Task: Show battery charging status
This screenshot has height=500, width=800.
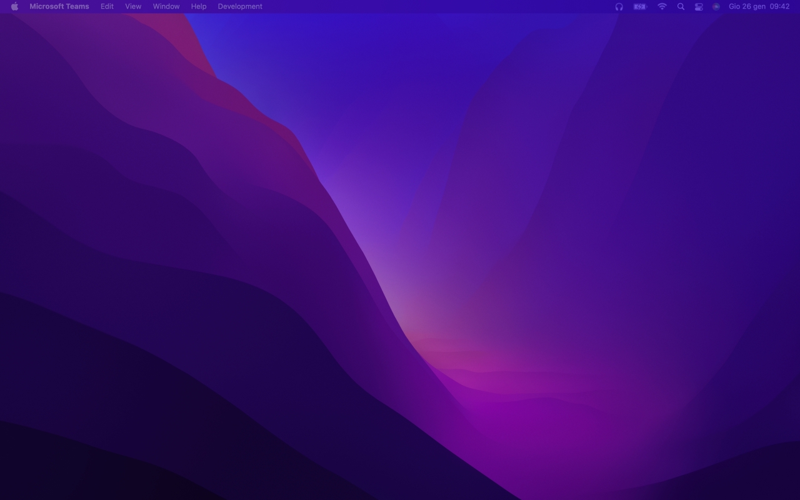Action: 640,6
